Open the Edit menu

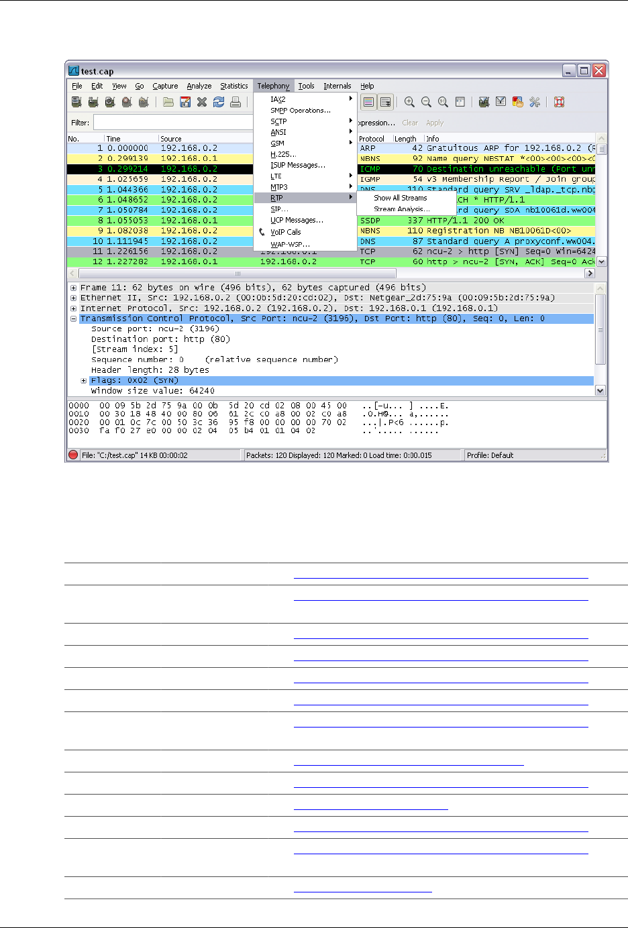click(97, 86)
